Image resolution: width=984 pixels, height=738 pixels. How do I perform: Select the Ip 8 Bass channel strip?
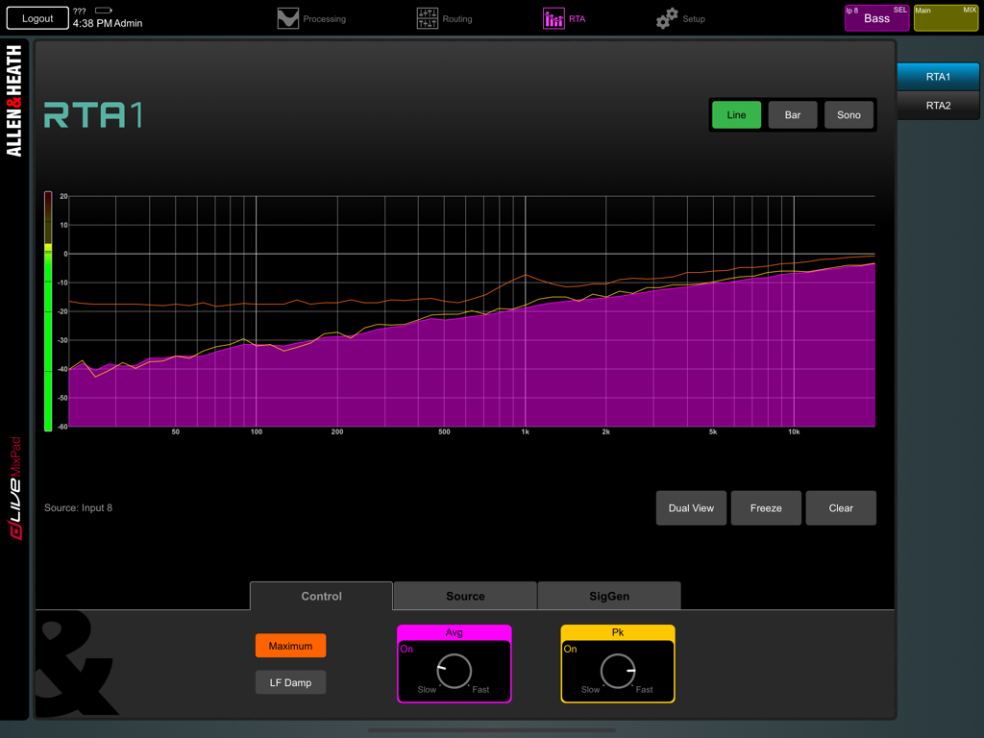[x=876, y=17]
